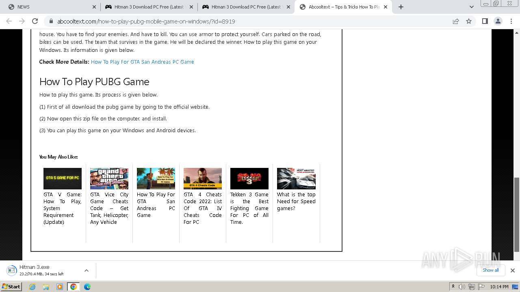
Task: Open Tekken 3 Best Fighting Game article
Action: pyautogui.click(x=249, y=208)
